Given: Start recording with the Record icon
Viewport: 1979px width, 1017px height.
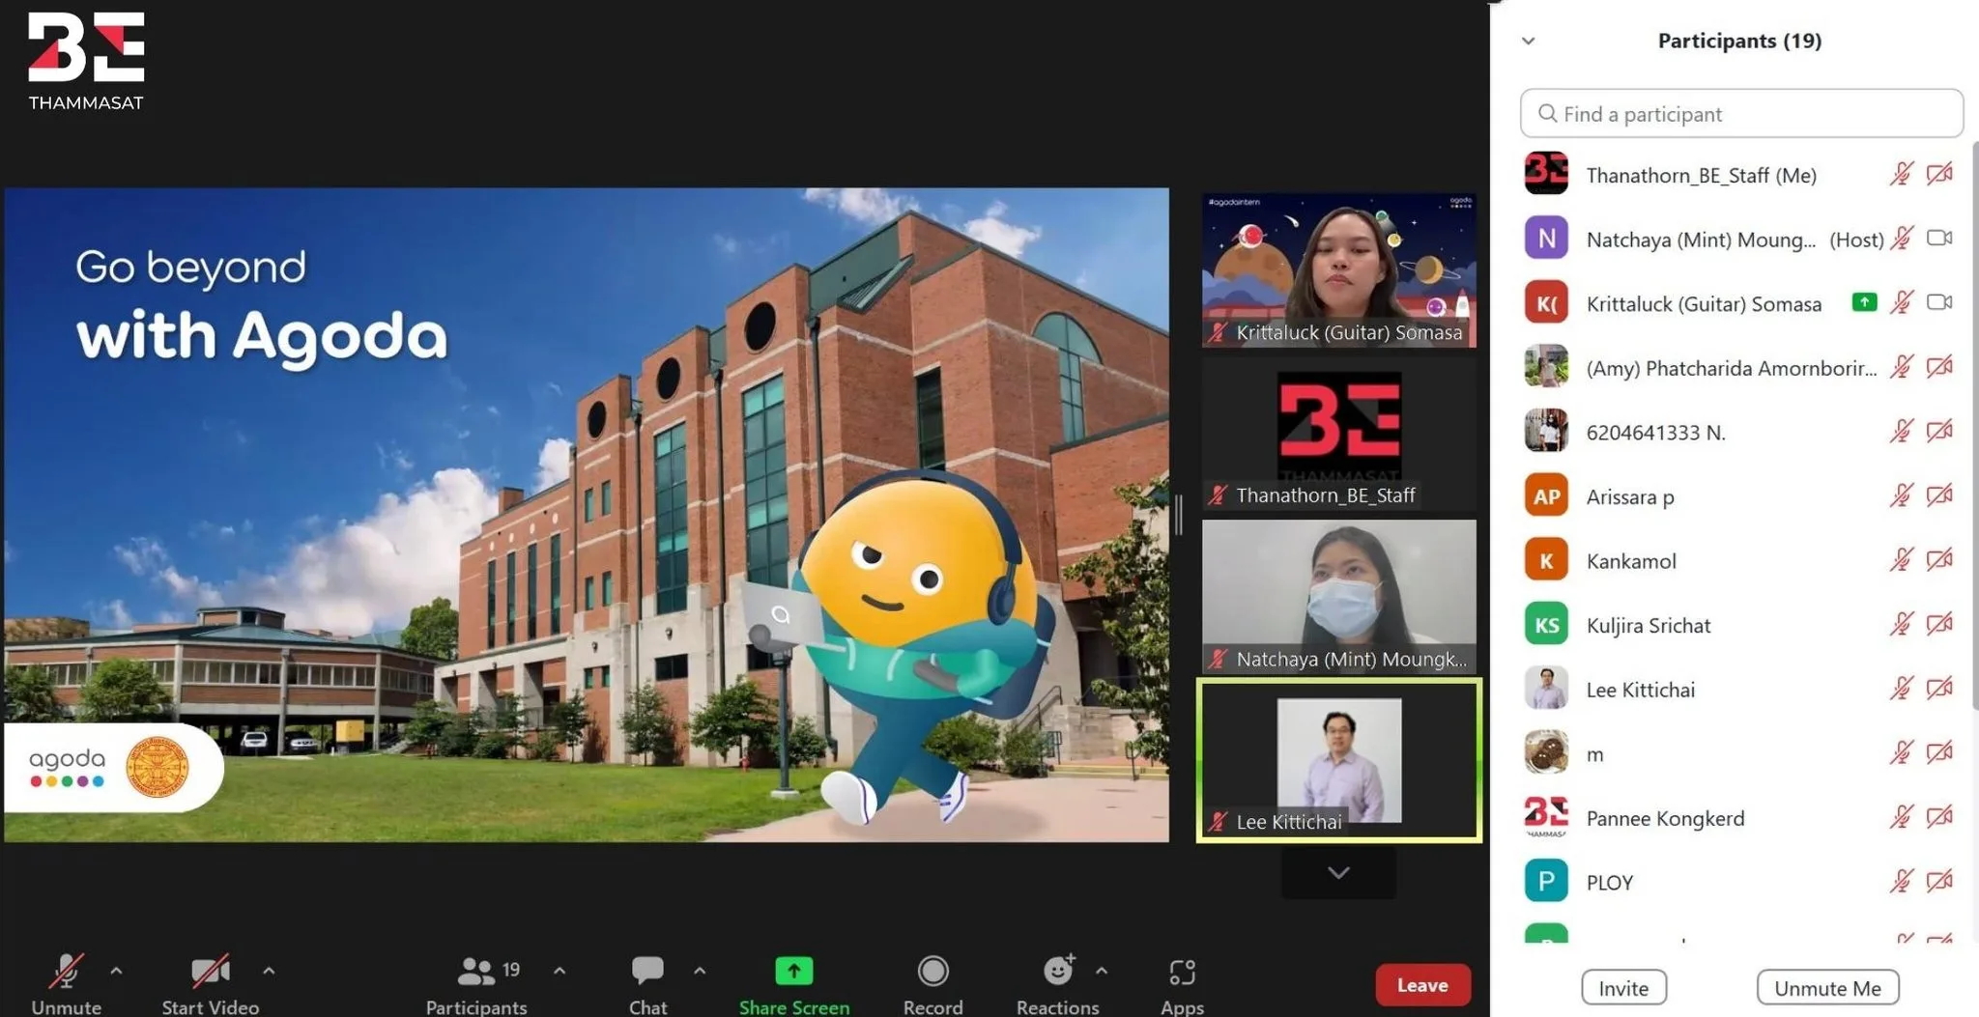Looking at the screenshot, I should [932, 971].
